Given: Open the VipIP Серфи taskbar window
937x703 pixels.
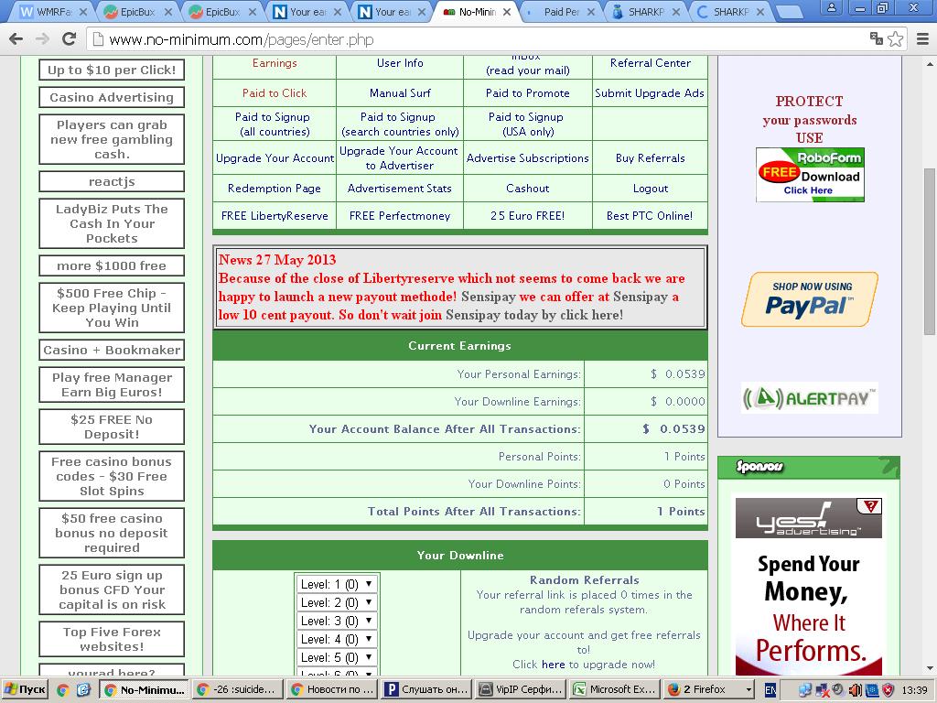Looking at the screenshot, I should click(x=521, y=689).
